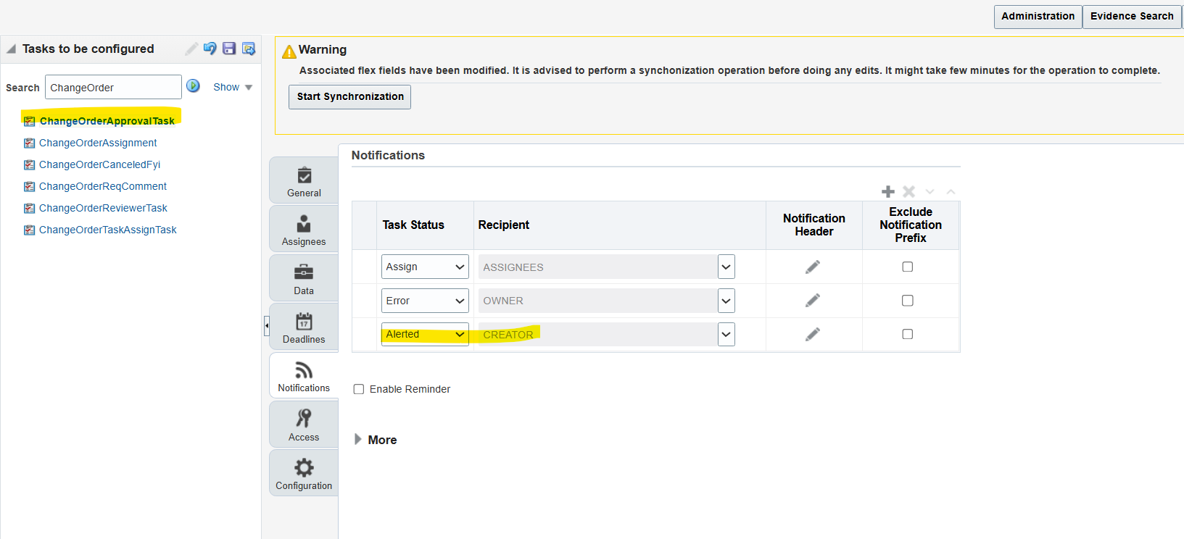This screenshot has height=539, width=1184.
Task: Click the blue undo arrow icon
Action: (210, 49)
